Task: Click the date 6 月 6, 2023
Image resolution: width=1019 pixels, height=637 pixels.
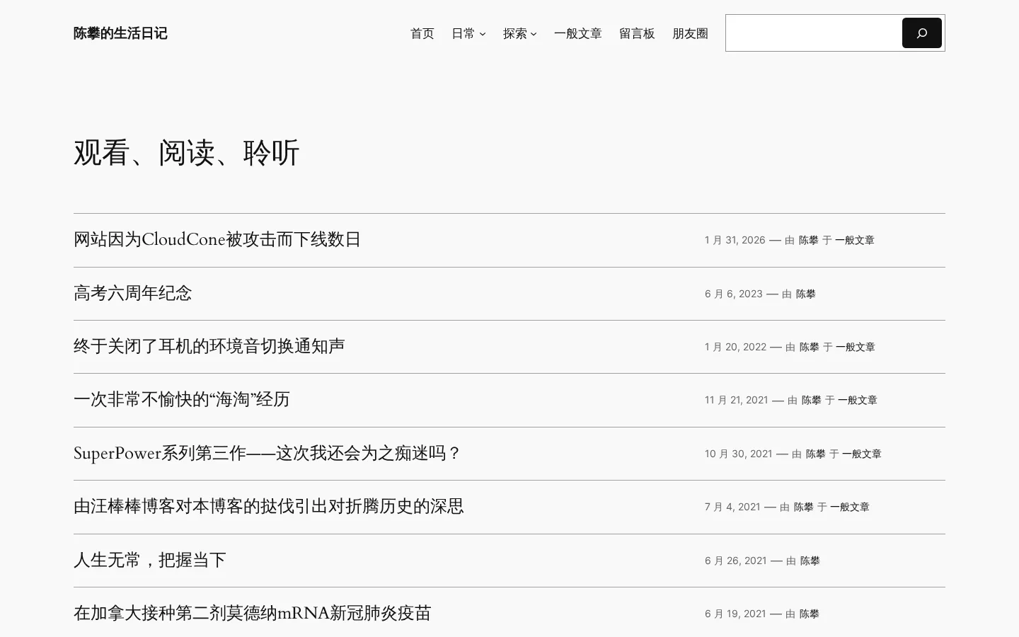Action: click(x=734, y=294)
